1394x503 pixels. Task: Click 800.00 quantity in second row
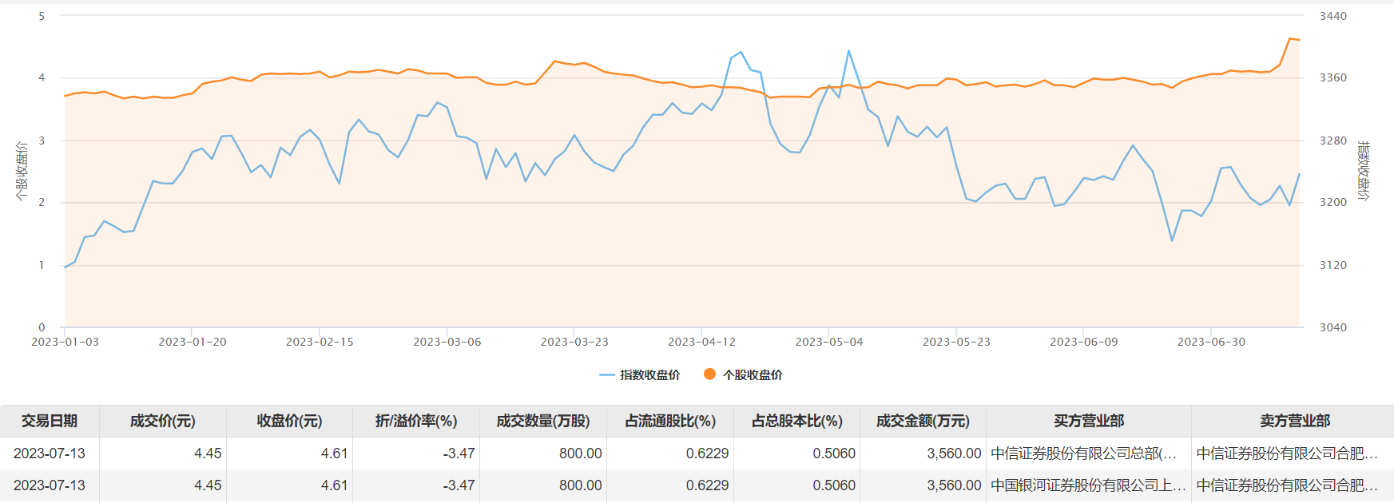(x=581, y=485)
